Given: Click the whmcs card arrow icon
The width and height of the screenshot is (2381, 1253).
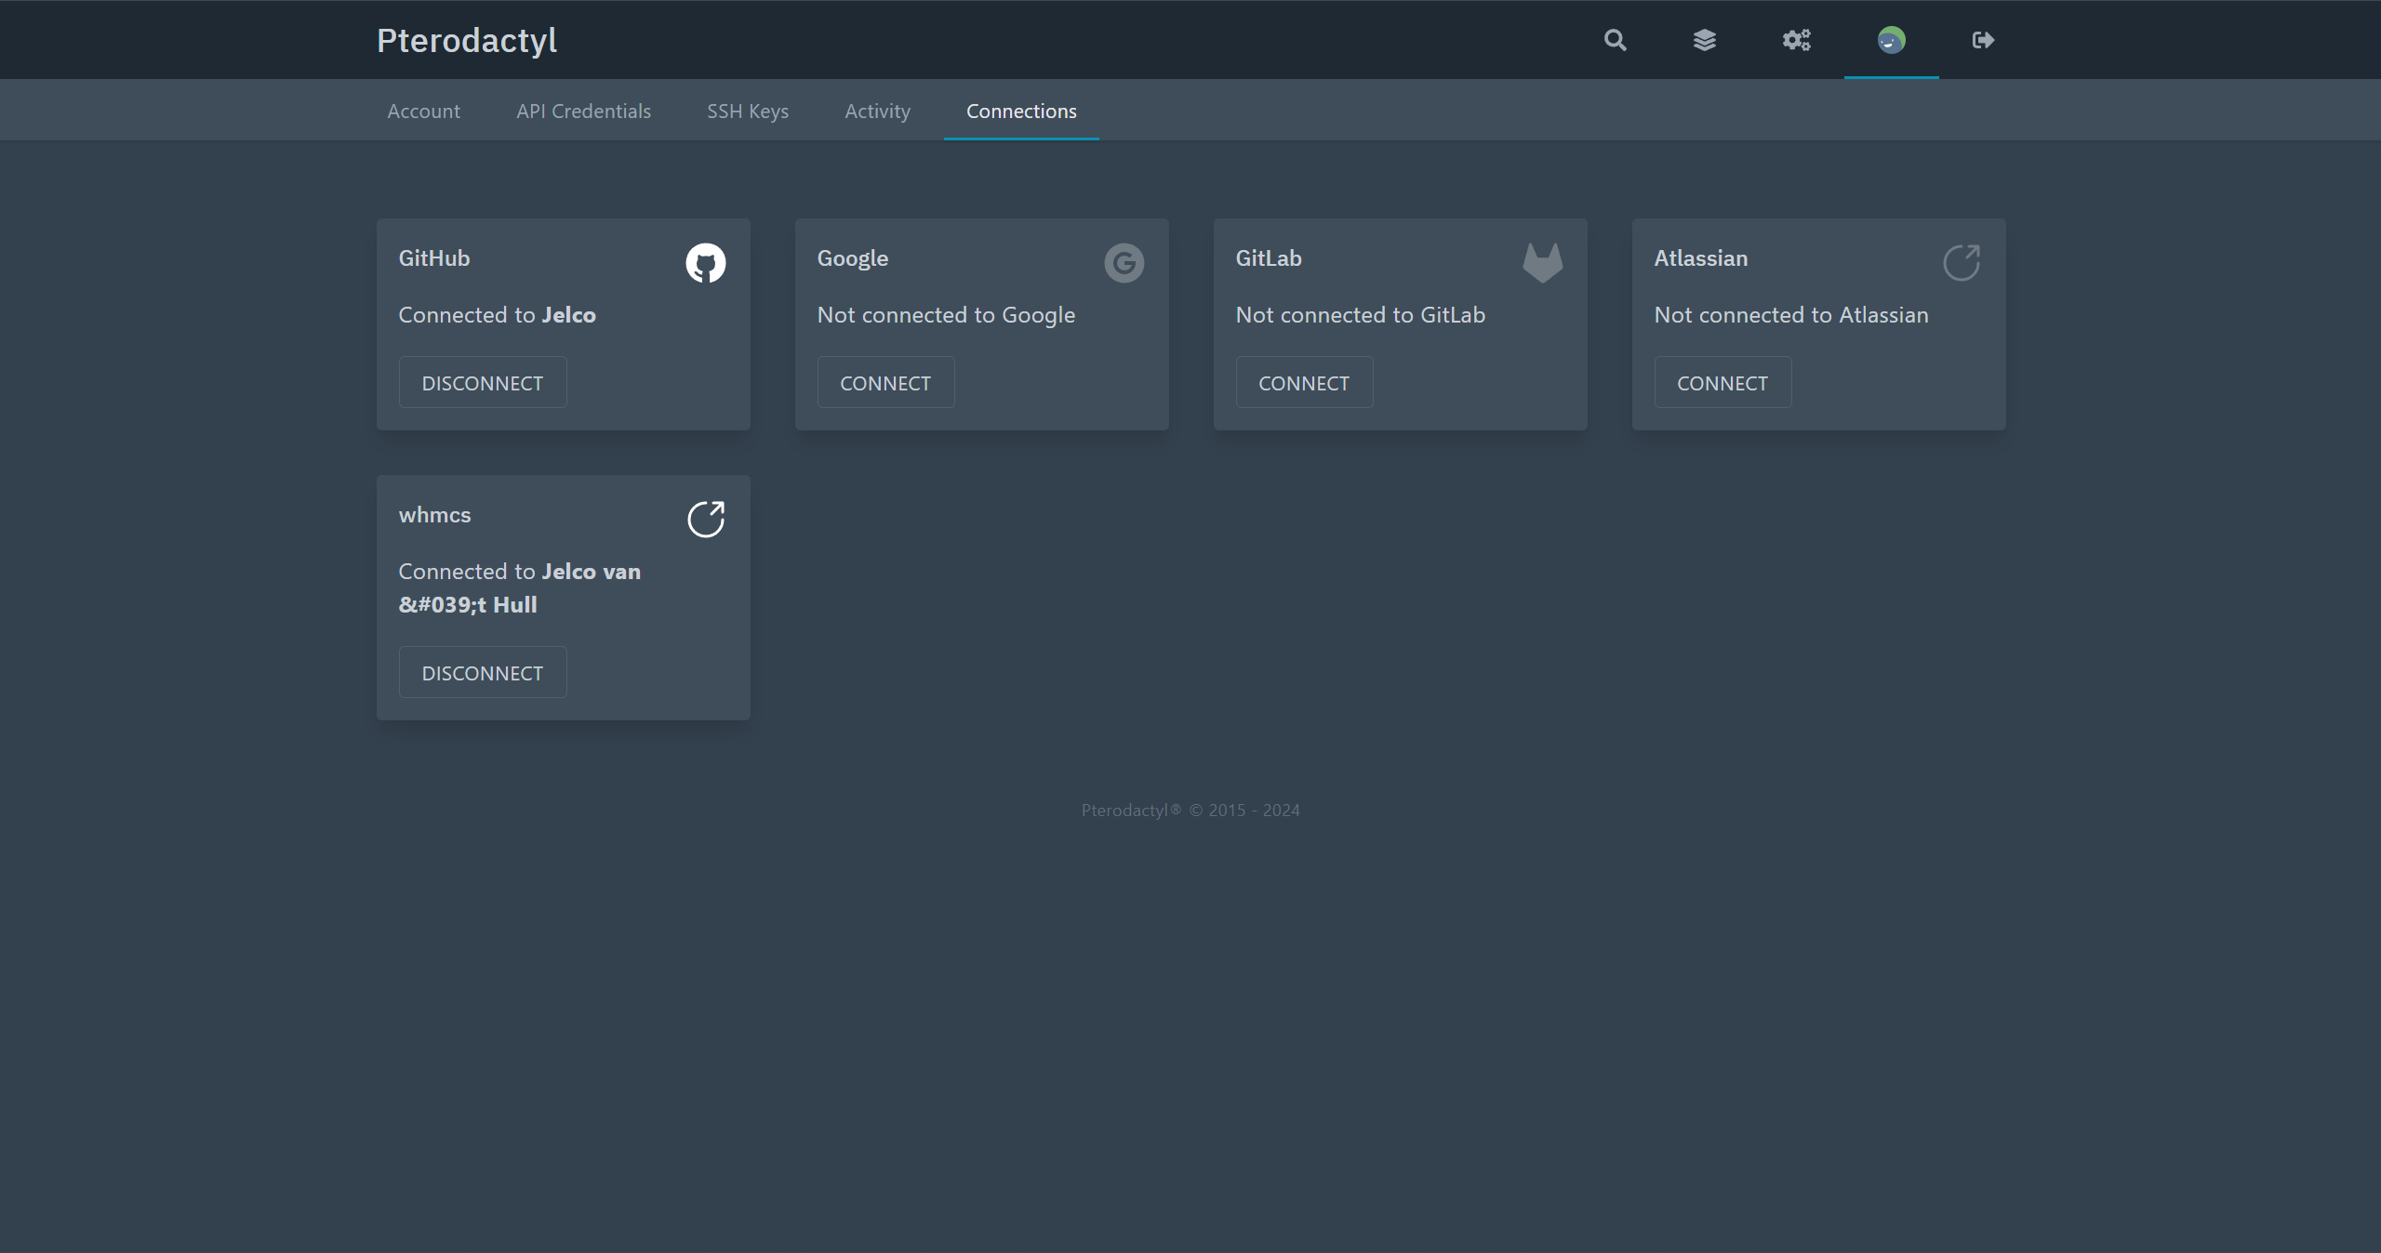Looking at the screenshot, I should pyautogui.click(x=705, y=520).
